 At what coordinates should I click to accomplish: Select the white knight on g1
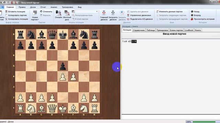pos(84,108)
